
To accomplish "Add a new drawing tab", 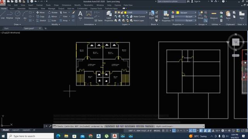I will pos(46,28).
